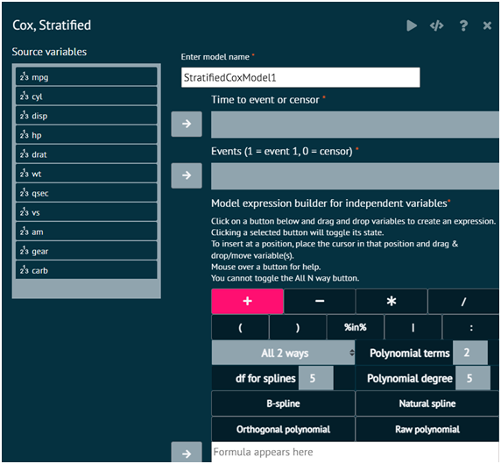The height and width of the screenshot is (464, 501).
Task: Select the mpg numeric variable
Action: [x=86, y=77]
